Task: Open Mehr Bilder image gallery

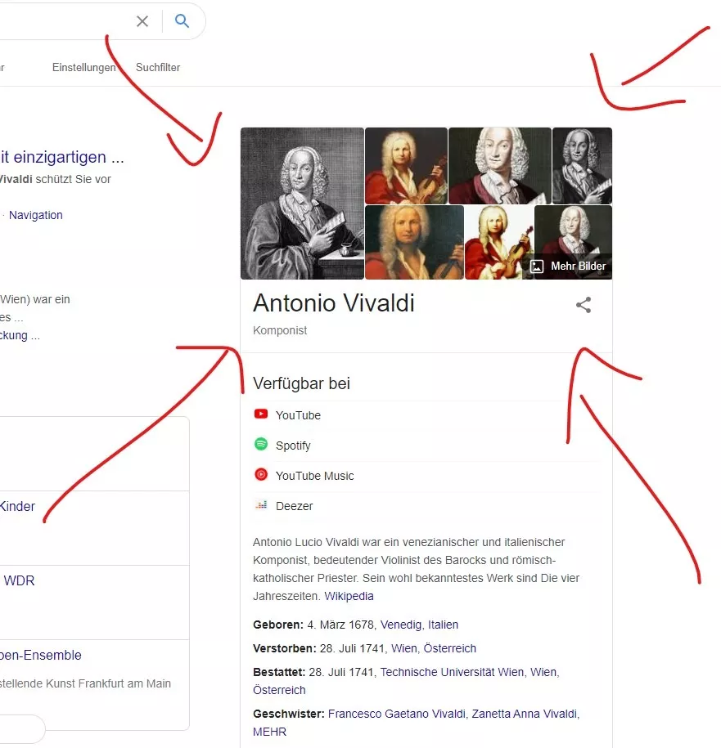Action: 568,267
